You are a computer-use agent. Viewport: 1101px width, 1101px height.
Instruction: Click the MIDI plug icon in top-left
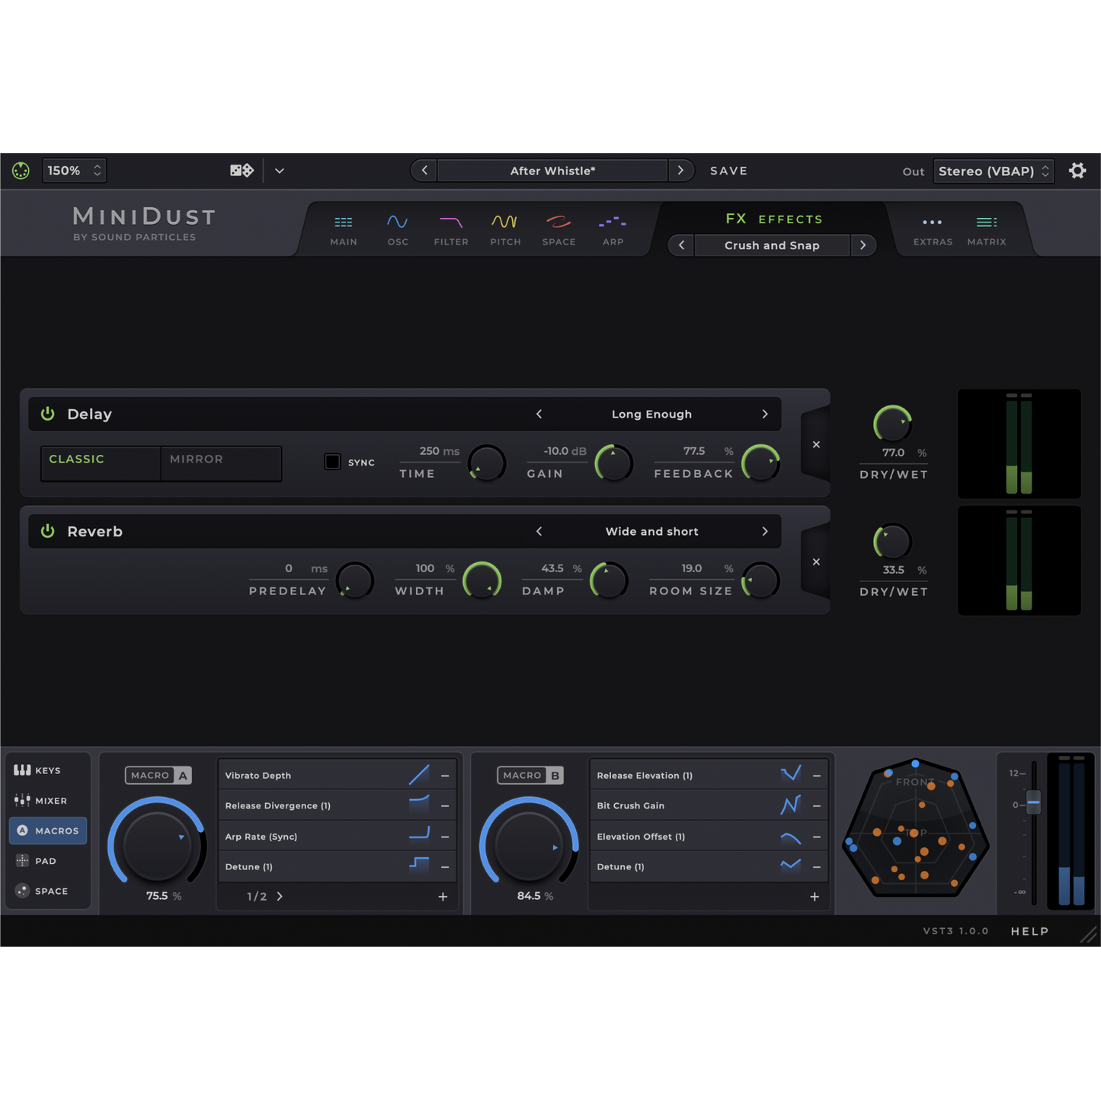pos(21,171)
